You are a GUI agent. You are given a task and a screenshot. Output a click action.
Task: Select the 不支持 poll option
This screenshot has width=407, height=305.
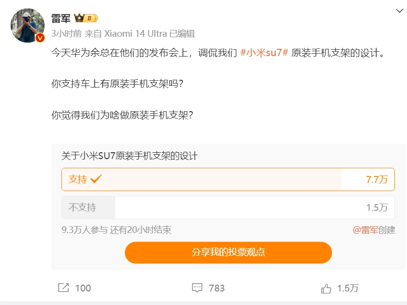click(x=227, y=207)
